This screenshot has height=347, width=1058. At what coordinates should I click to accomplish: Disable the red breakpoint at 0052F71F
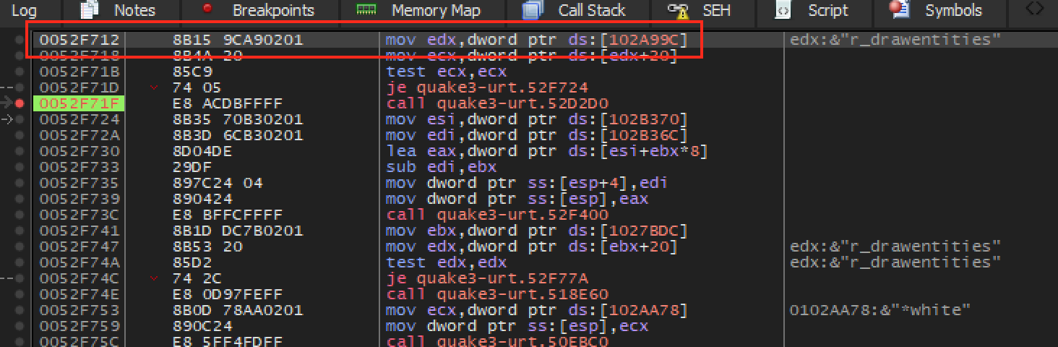tap(20, 103)
